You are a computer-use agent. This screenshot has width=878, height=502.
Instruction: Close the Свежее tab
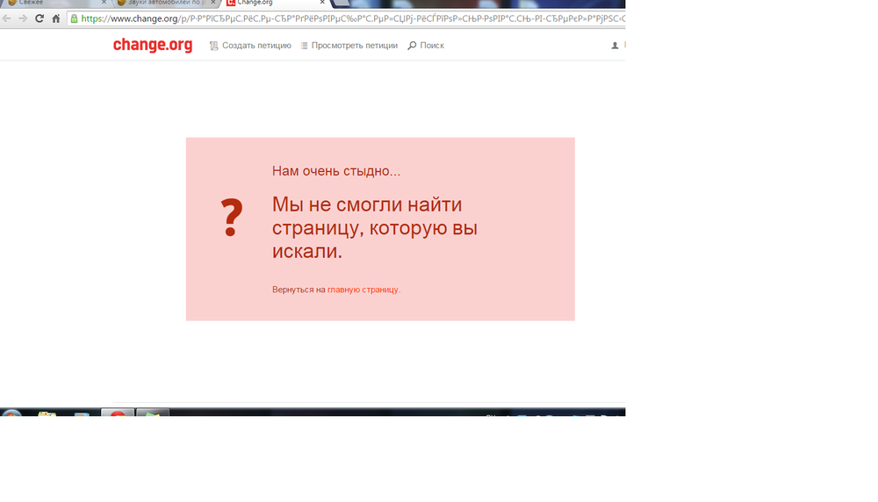[x=104, y=4]
